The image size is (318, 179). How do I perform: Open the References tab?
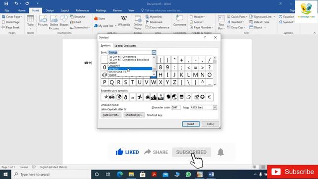(x=82, y=10)
